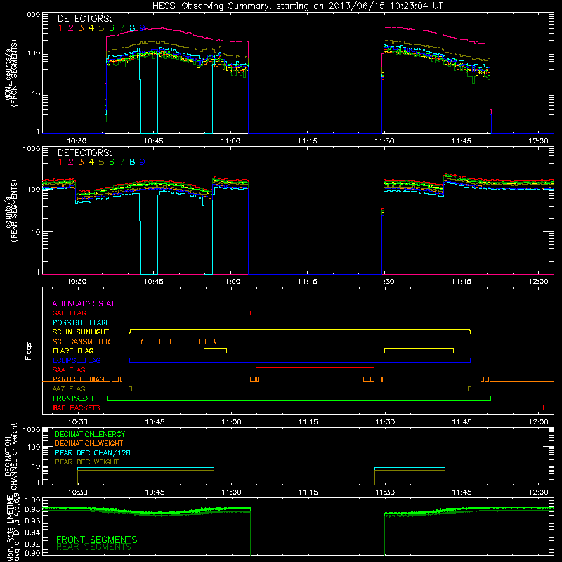
Task: Click the 11:30 time tick under the rear-segments panel
Action: pyautogui.click(x=384, y=282)
